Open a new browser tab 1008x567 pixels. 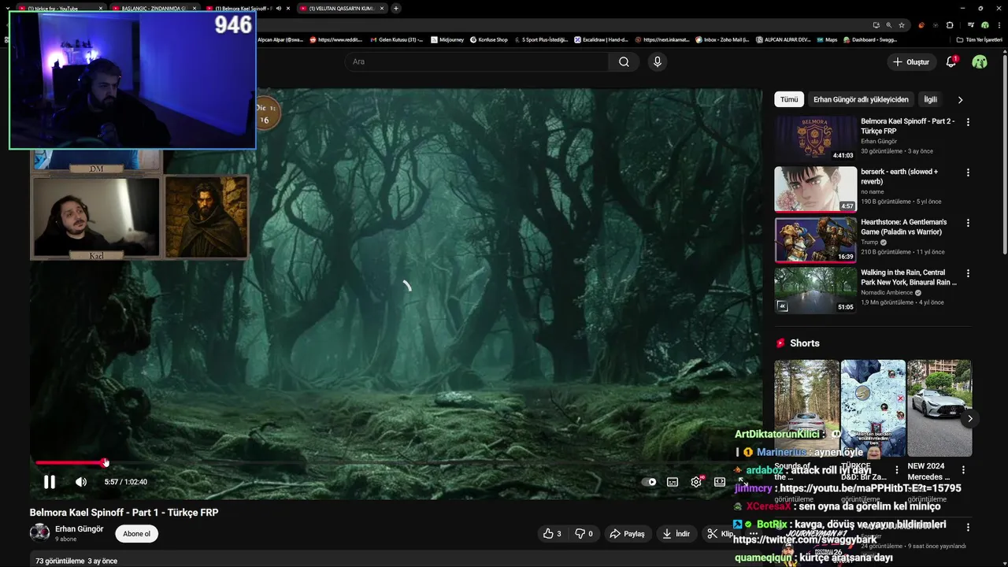[395, 8]
